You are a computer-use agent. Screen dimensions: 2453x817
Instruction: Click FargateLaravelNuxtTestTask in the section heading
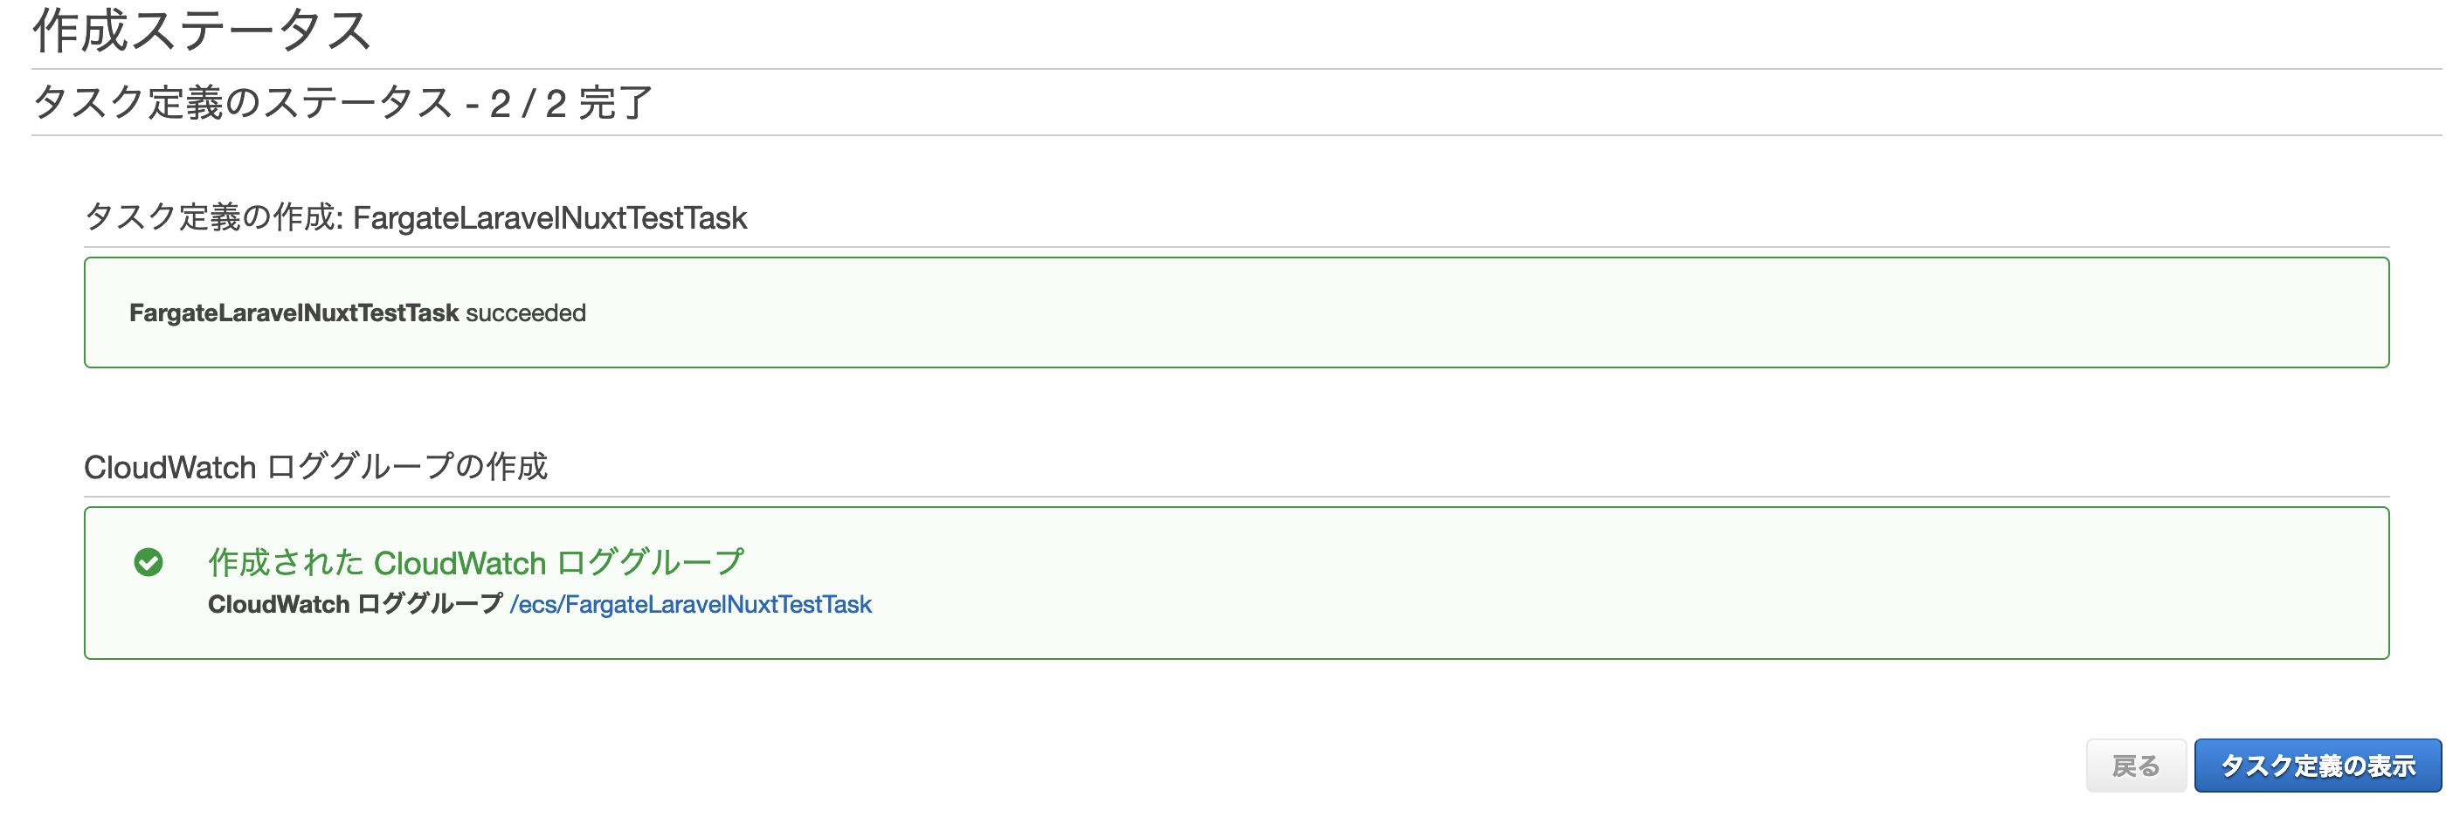[x=549, y=218]
